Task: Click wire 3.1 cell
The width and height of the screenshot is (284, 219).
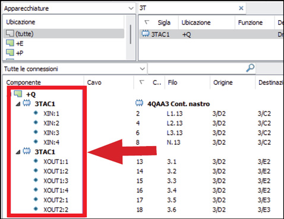Action: point(172,161)
